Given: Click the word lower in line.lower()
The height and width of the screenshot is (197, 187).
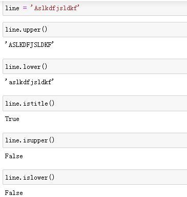Looking at the screenshot, I should (32, 66).
